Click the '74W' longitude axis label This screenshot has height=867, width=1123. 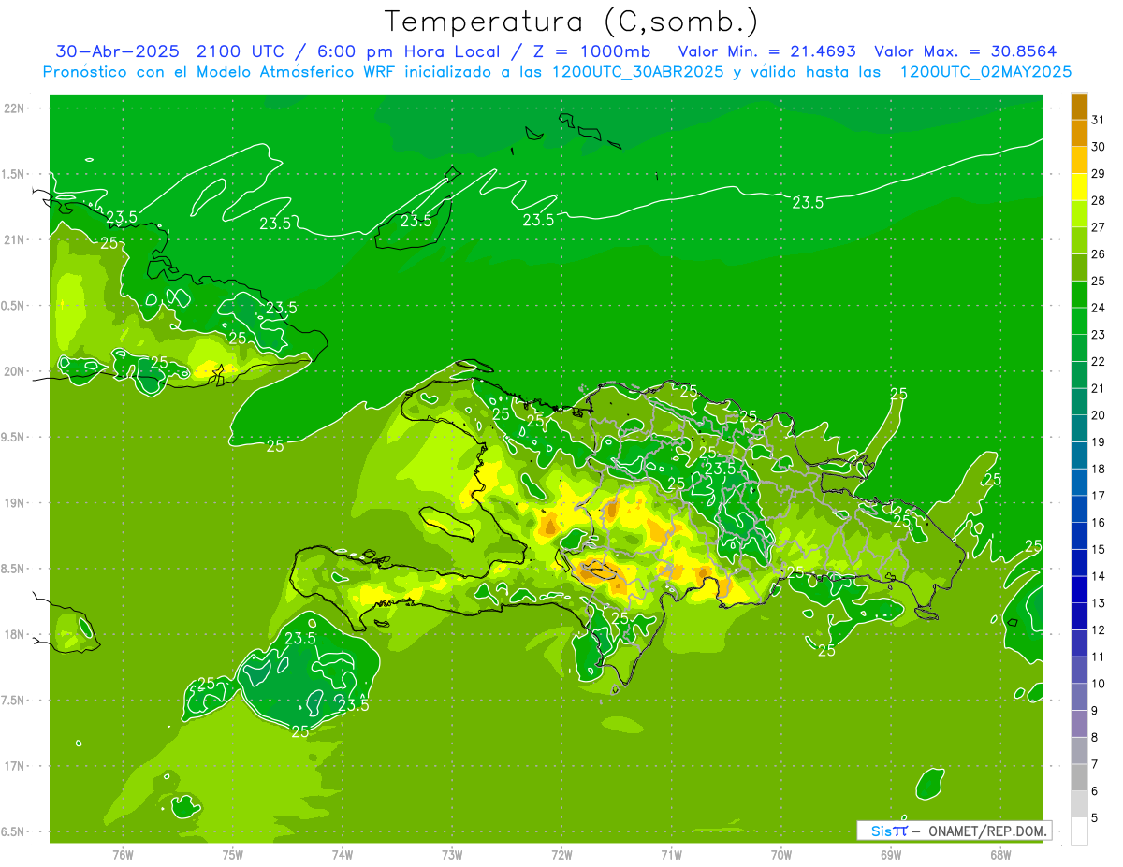click(343, 854)
